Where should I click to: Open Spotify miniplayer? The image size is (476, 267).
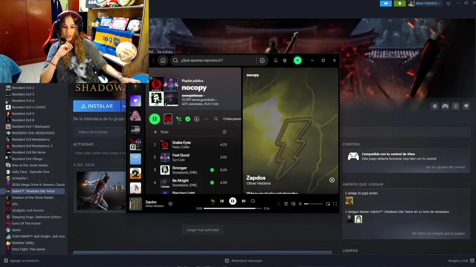point(328,204)
